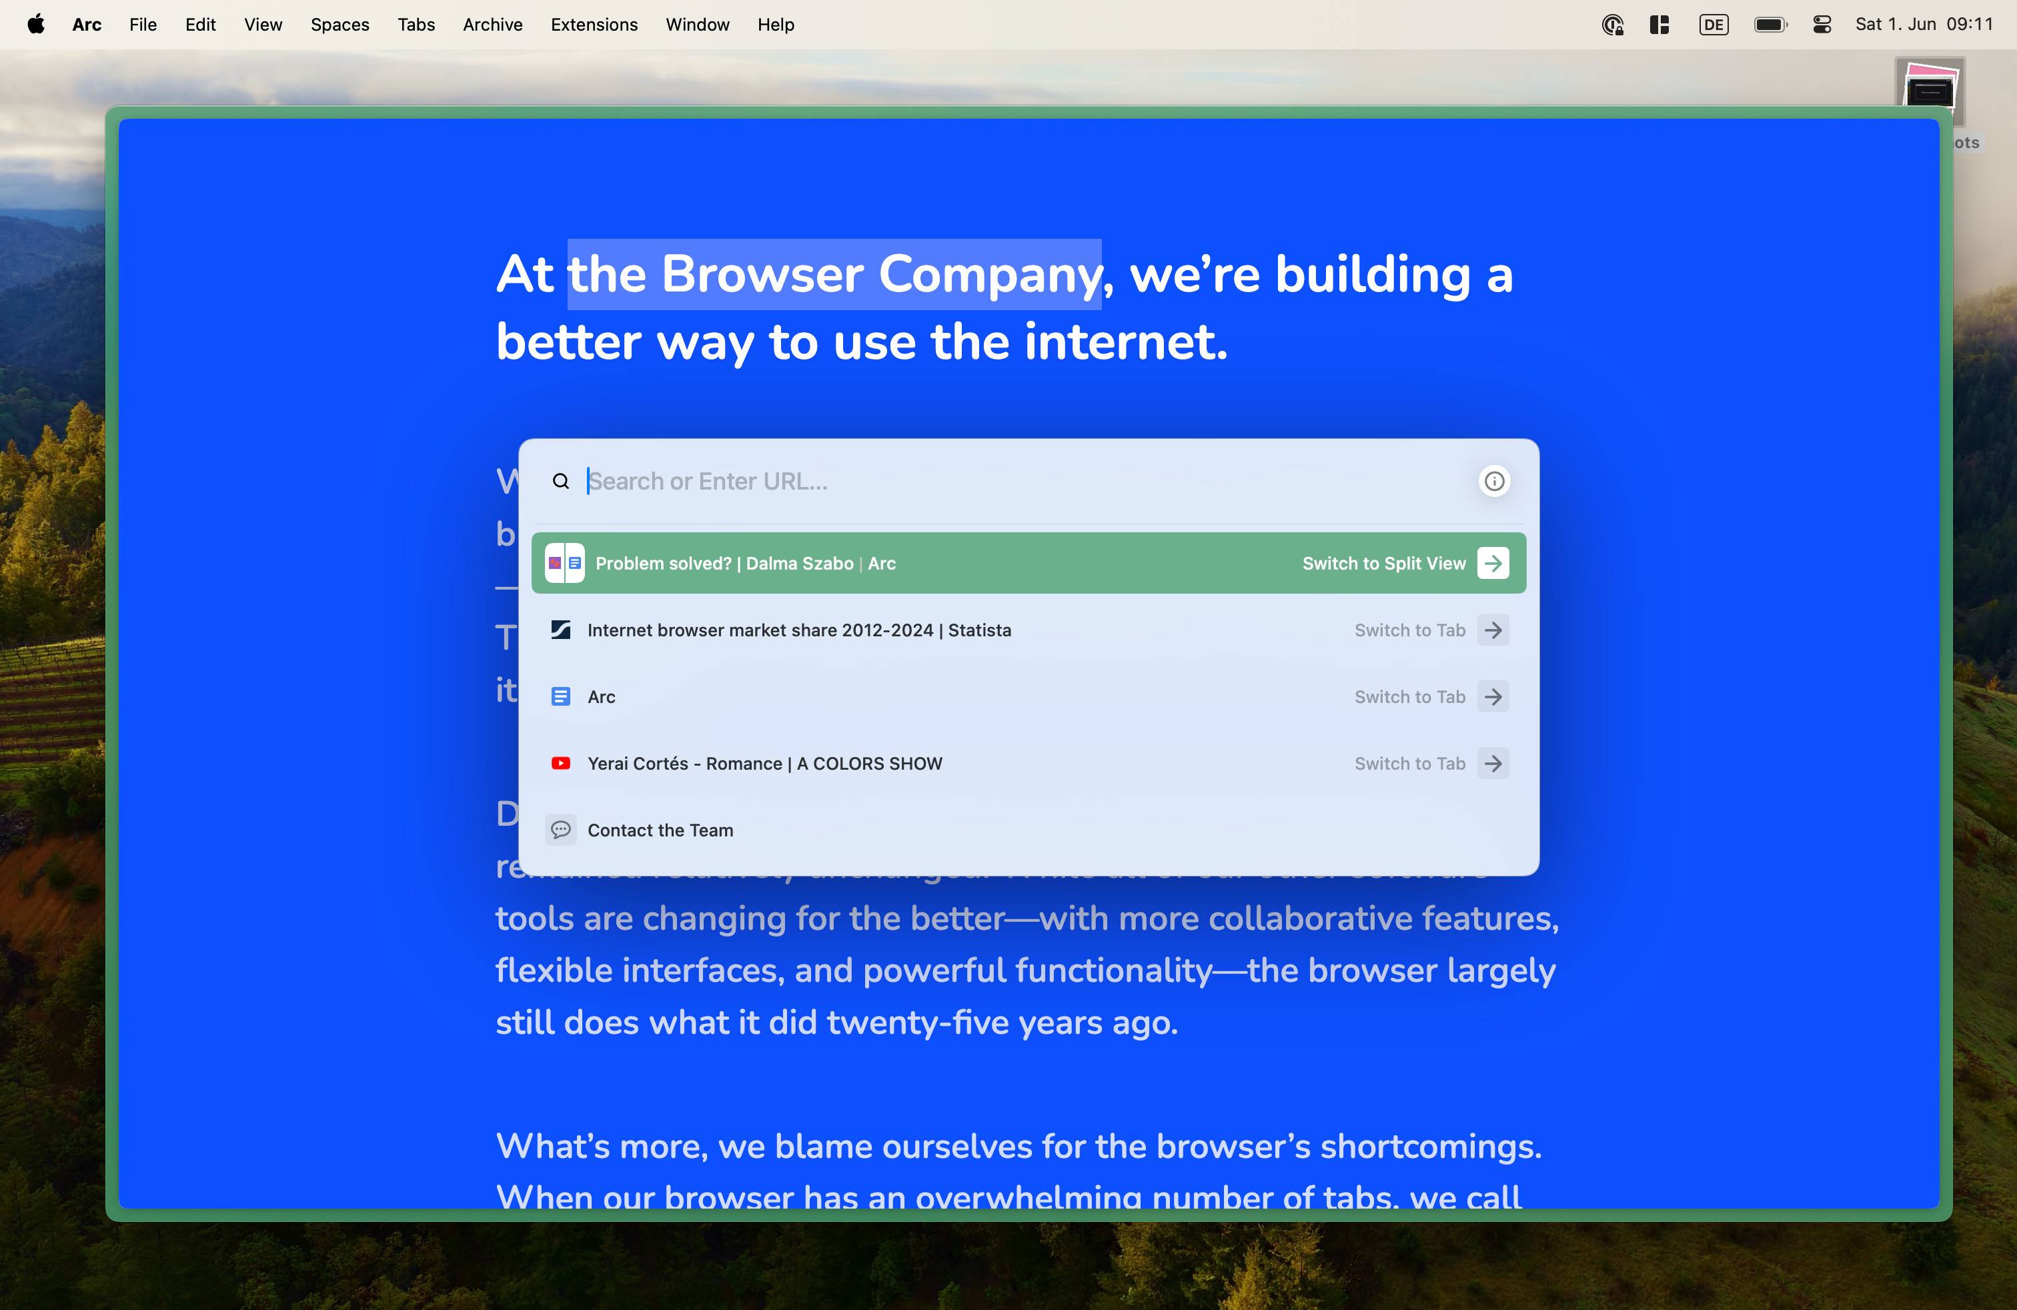Open the Edit menu
Viewport: 2017px width, 1310px height.
click(200, 25)
